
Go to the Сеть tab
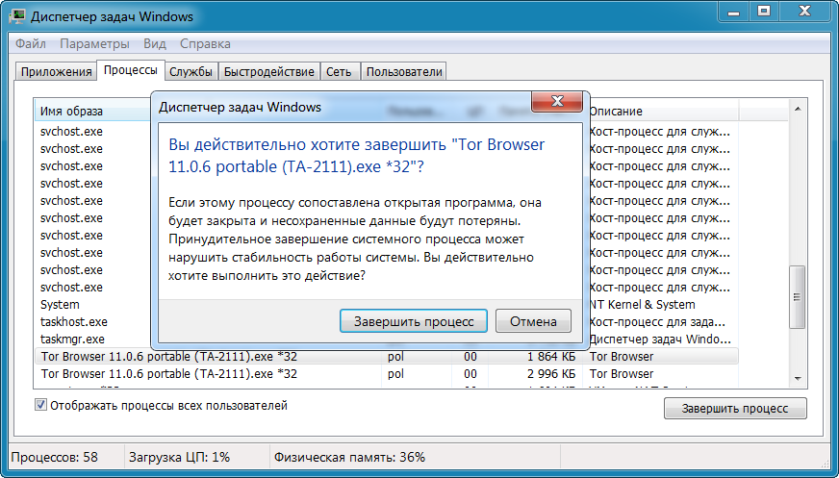339,71
